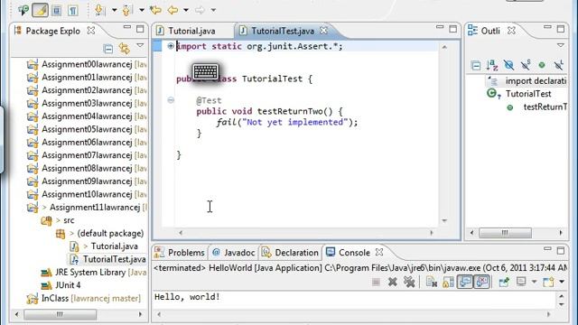578x325 pixels.
Task: Select the (default package) node
Action: (99, 233)
